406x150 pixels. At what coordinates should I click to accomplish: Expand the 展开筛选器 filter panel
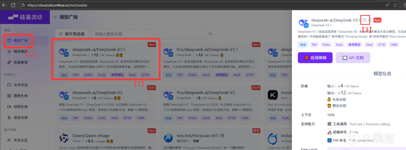pyautogui.click(x=72, y=34)
